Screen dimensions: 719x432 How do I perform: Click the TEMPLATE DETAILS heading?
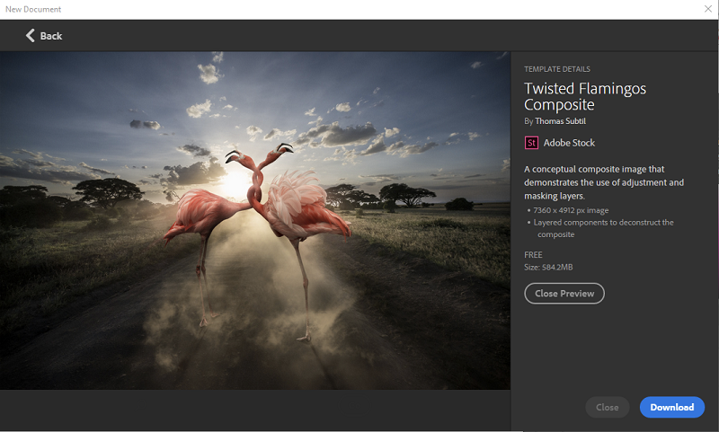557,69
